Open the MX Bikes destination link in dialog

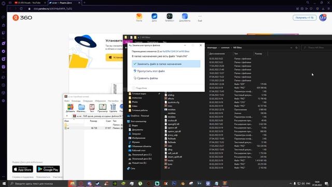pos(185,51)
